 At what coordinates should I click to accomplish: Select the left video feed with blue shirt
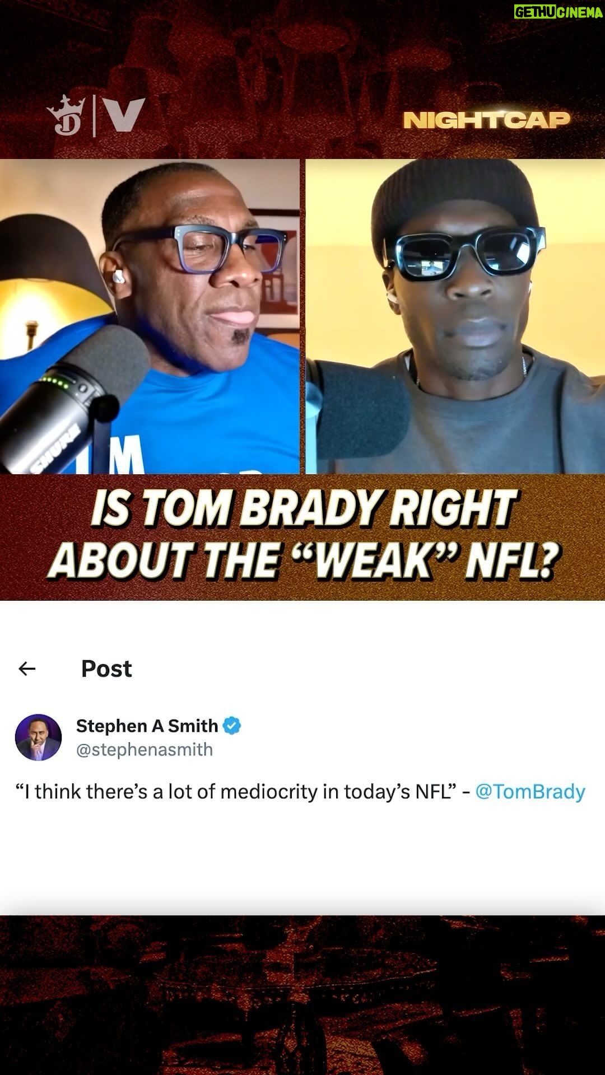150,316
